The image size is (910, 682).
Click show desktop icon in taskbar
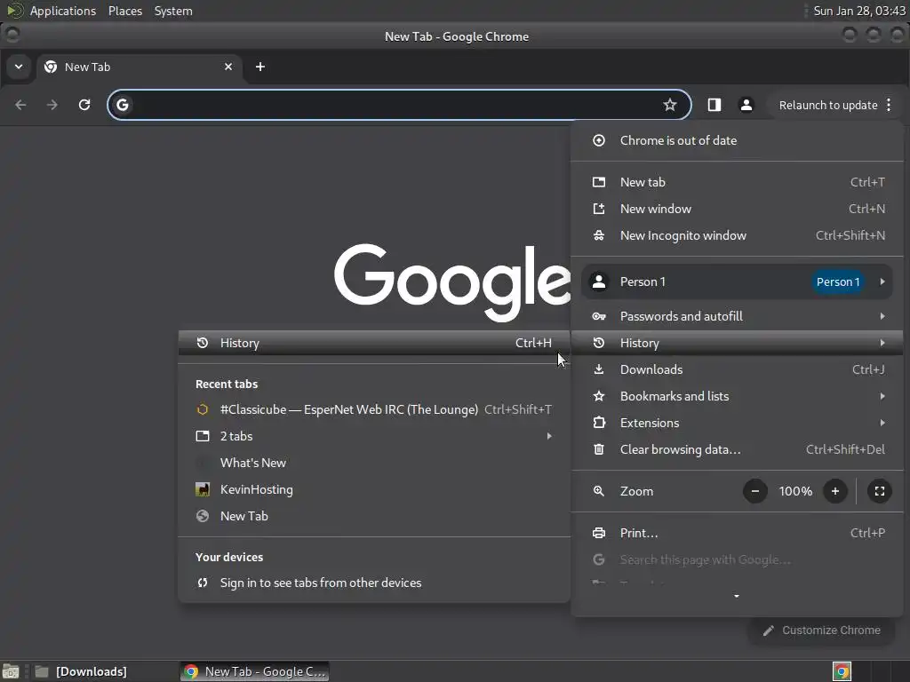coord(11,671)
